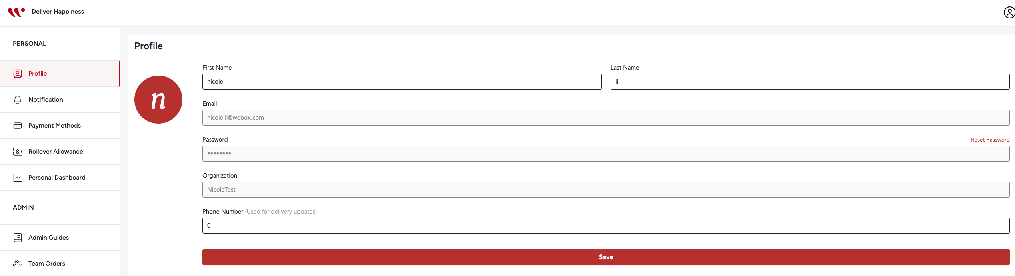Open the Notification menu item
Image resolution: width=1015 pixels, height=276 pixels.
46,100
